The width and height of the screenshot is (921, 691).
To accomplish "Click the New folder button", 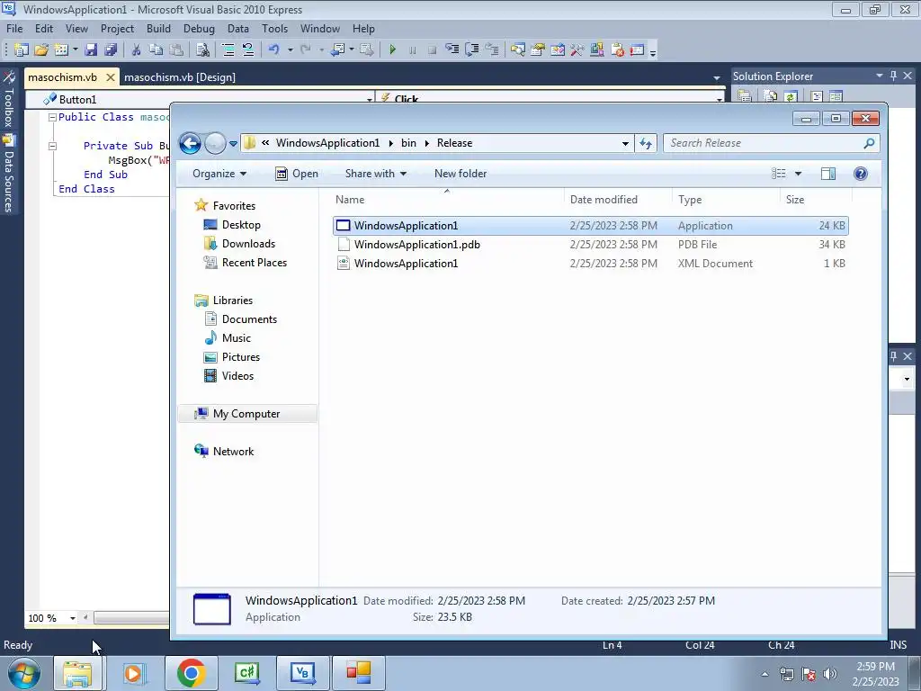I will pyautogui.click(x=460, y=174).
